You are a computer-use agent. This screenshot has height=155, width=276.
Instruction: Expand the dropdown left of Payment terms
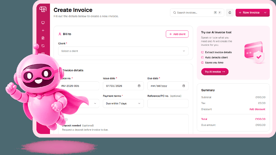tap(95, 104)
